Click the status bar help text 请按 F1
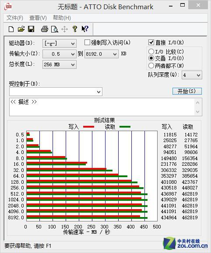 (x=42, y=246)
